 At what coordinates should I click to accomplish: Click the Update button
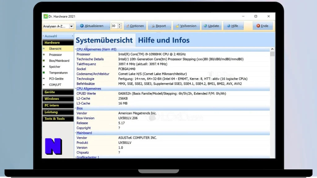[211, 26]
